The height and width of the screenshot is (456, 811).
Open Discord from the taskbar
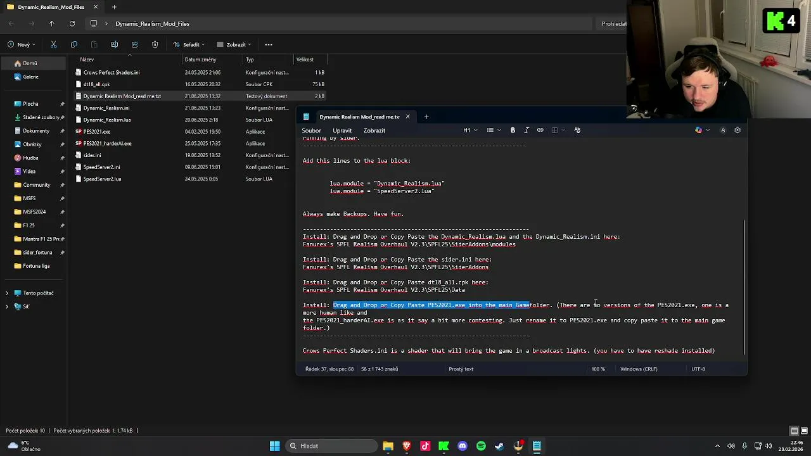(x=463, y=446)
